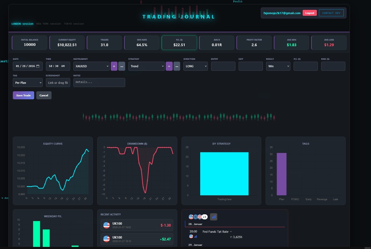Open the Tag dropdown showing Per Plan
The height and width of the screenshot is (249, 371).
coord(27,82)
